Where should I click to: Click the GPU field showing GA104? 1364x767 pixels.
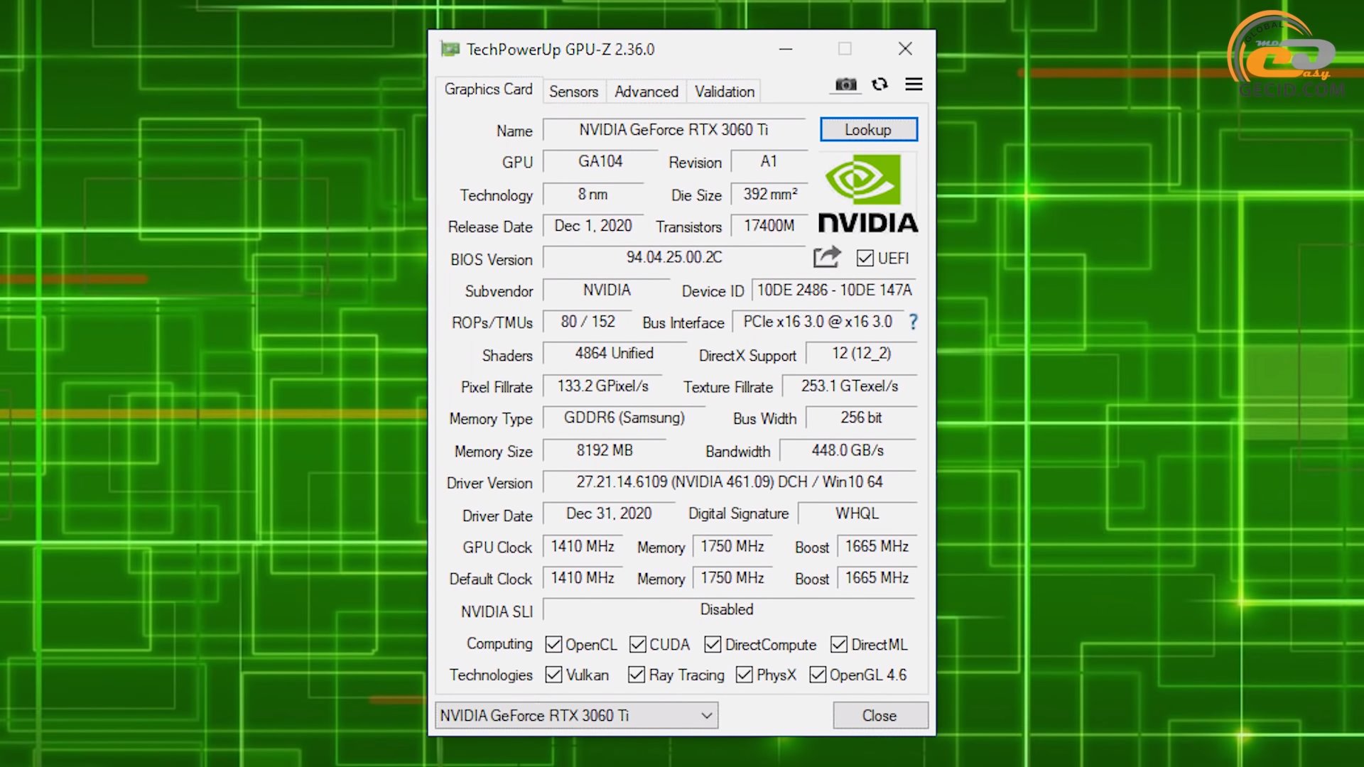(600, 161)
